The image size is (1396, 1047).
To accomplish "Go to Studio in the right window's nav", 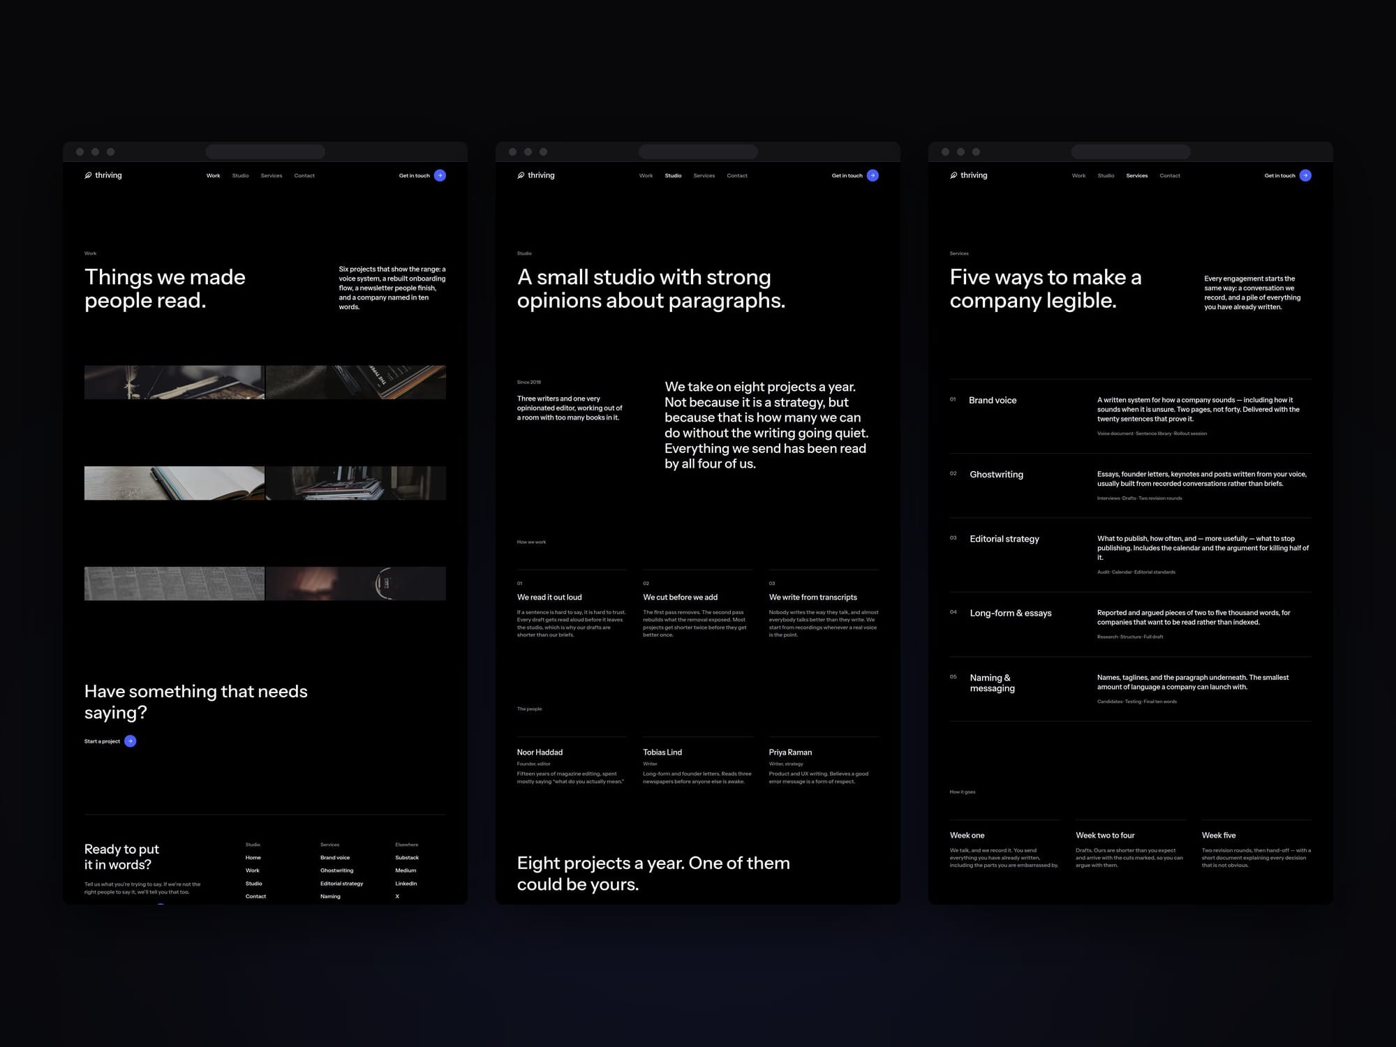I will (1106, 176).
